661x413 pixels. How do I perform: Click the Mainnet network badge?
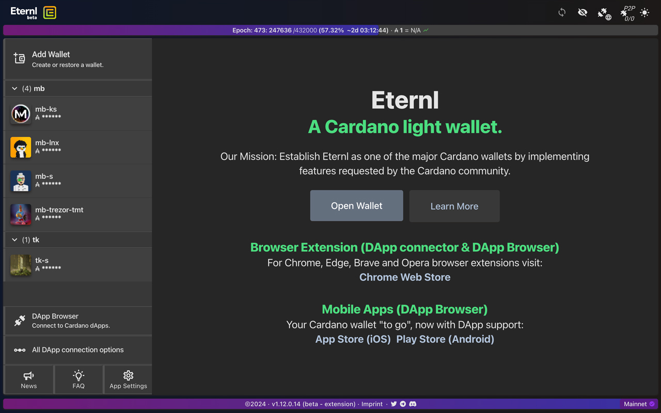[x=639, y=404]
